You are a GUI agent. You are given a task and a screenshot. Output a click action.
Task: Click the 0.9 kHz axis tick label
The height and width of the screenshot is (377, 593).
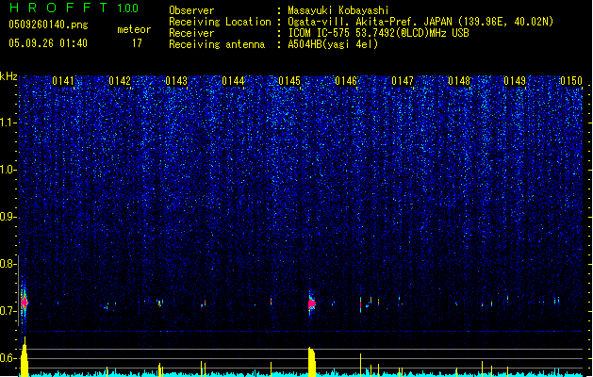(8, 217)
